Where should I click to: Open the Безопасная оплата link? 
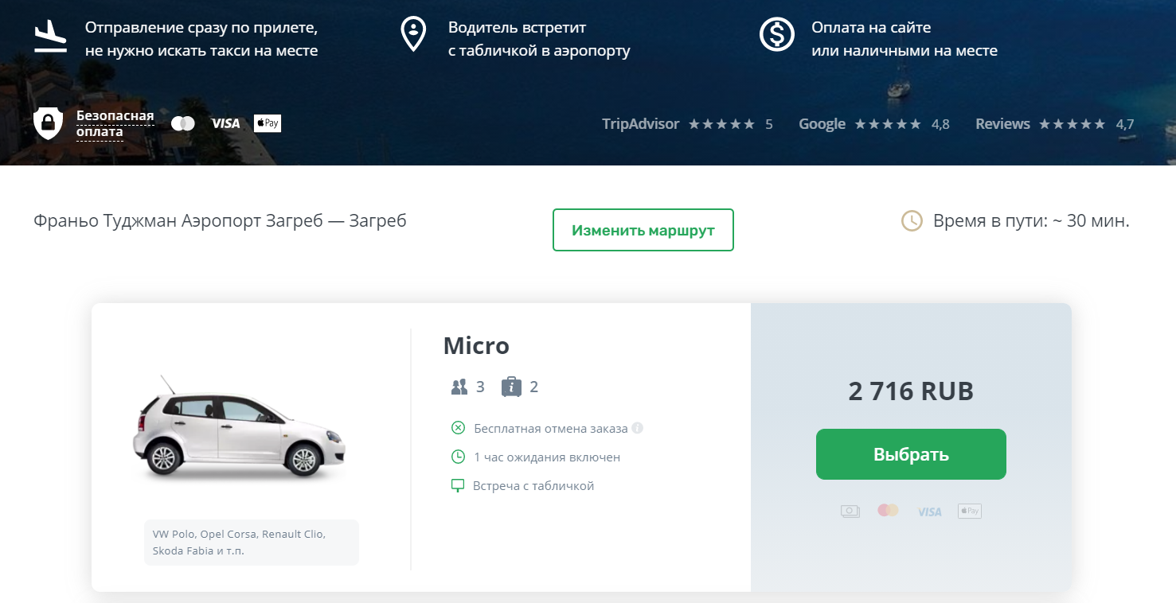click(x=115, y=123)
